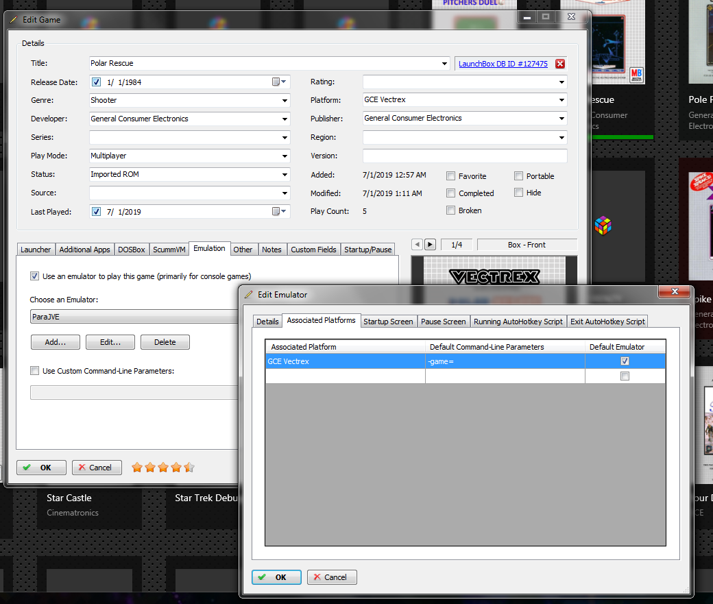
Task: Open the Additional Apps tab
Action: tap(84, 250)
